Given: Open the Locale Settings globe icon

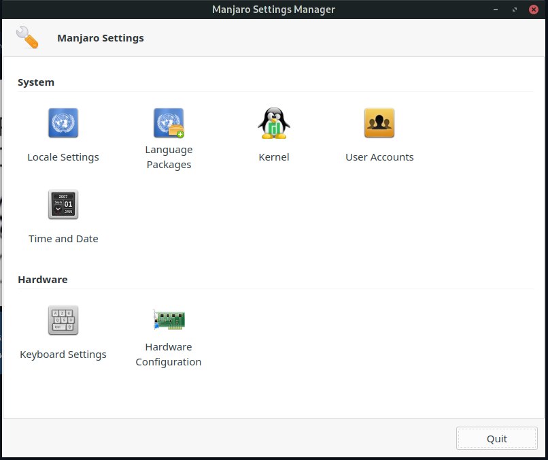Looking at the screenshot, I should [x=63, y=122].
